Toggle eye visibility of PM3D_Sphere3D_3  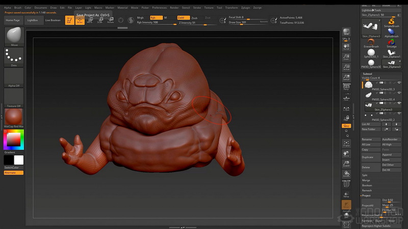[x=399, y=83]
